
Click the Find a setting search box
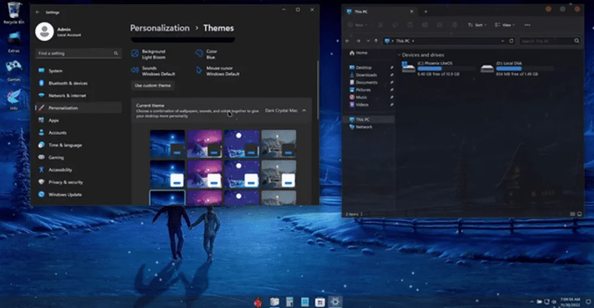78,53
